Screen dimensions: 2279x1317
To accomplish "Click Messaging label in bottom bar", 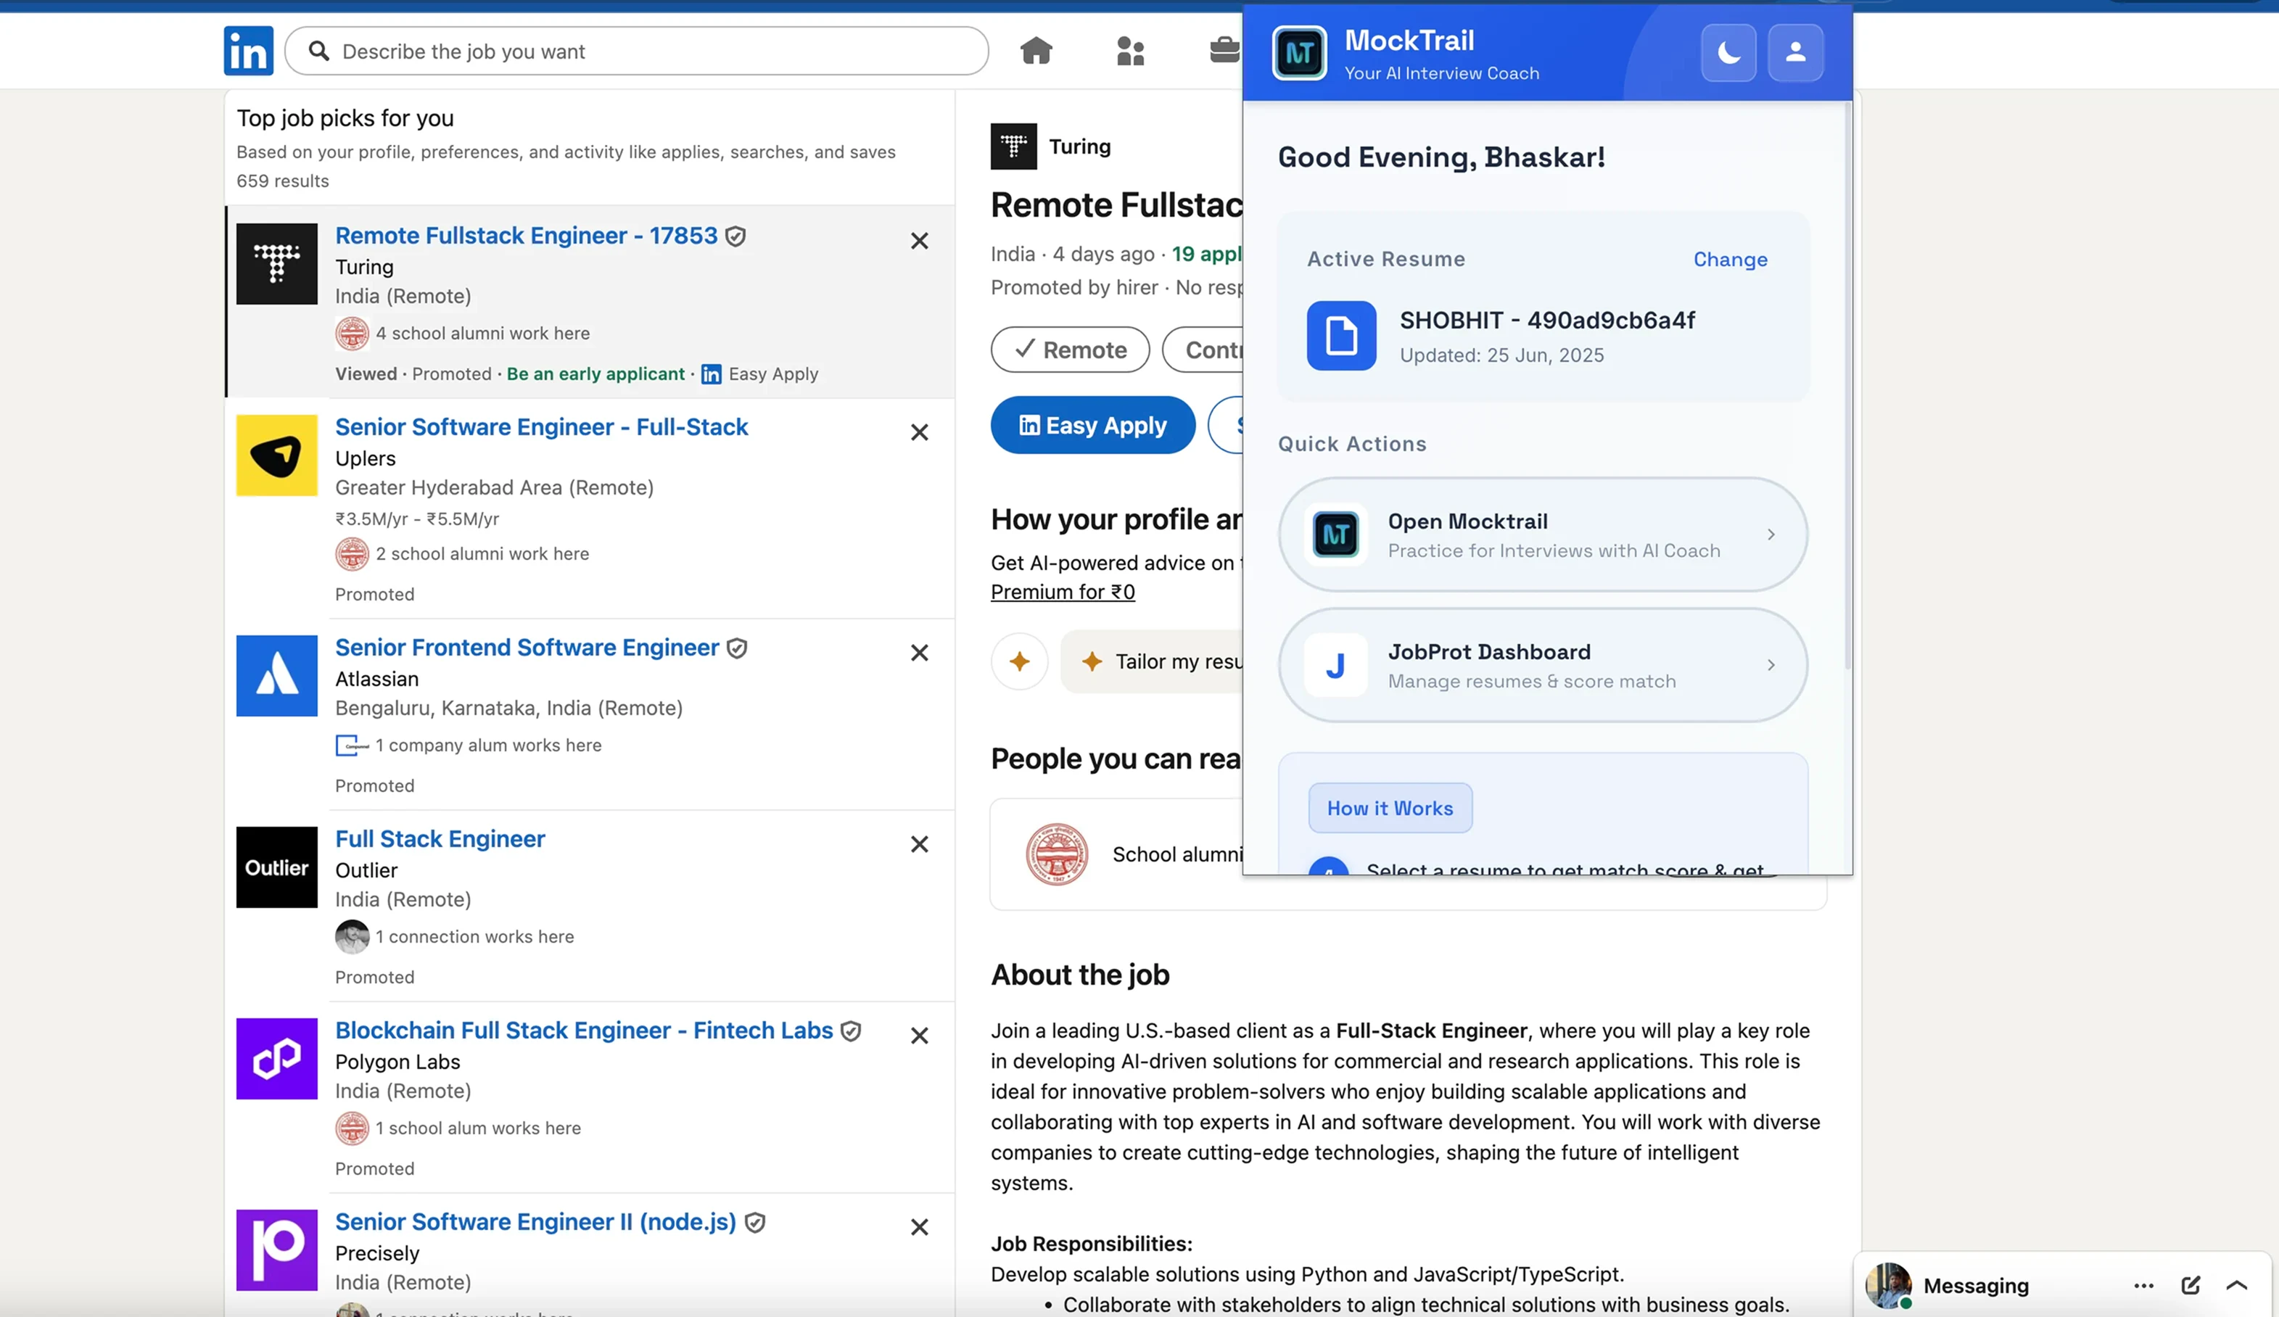I will (x=1976, y=1285).
